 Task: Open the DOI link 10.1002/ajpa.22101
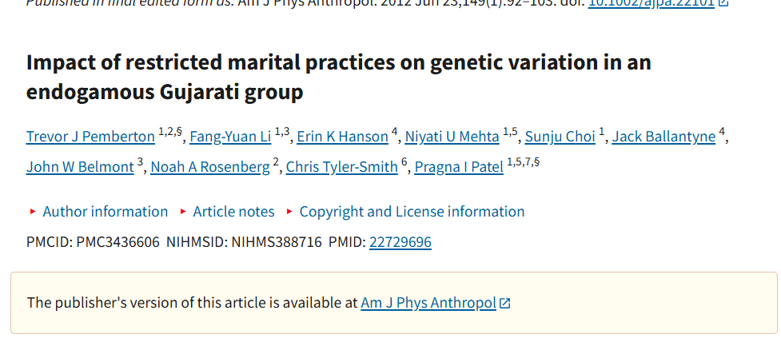(651, 3)
